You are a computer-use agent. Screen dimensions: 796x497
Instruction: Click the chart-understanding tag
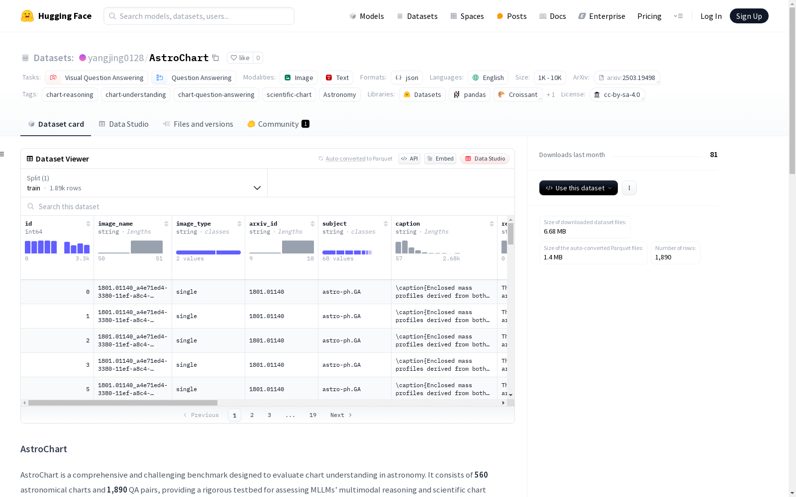[x=136, y=94]
